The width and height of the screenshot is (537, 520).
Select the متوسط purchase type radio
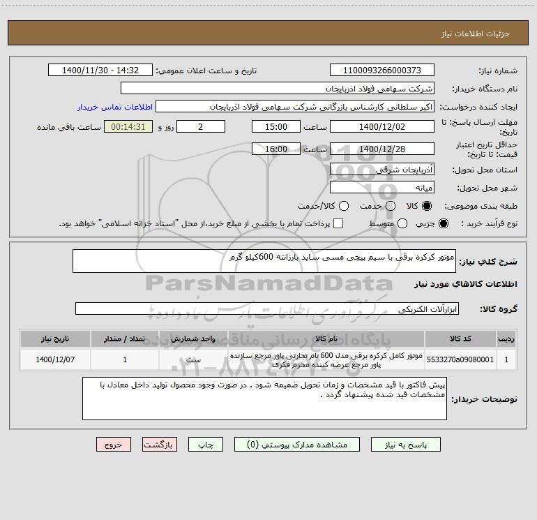click(x=402, y=223)
